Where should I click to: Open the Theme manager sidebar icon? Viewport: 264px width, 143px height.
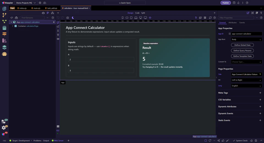4,41
